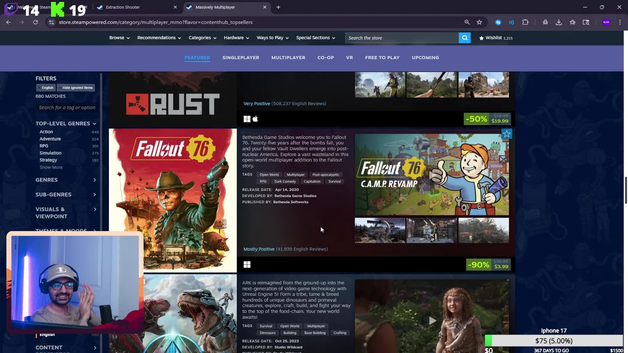Screen dimensions: 628x353
Task: Click the Windows platform icon under Fallout 76
Action: click(247, 265)
